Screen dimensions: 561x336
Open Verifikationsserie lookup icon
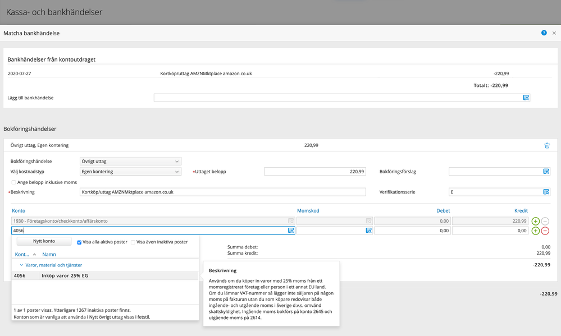click(545, 192)
